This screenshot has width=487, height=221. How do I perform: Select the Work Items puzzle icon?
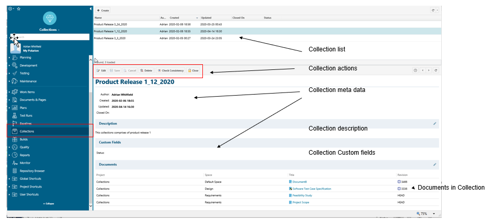pyautogui.click(x=14, y=92)
